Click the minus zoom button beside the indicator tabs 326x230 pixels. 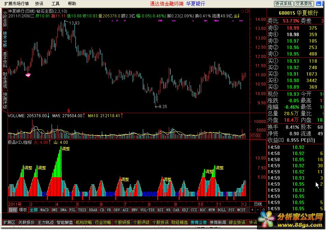tap(258, 210)
